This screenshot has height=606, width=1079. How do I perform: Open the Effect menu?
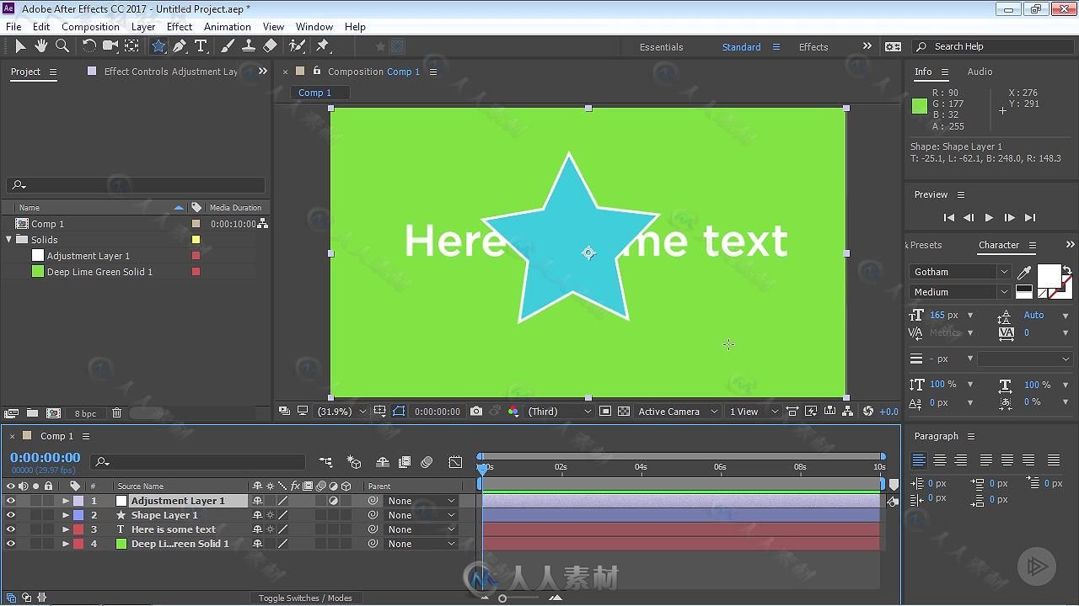[x=180, y=26]
